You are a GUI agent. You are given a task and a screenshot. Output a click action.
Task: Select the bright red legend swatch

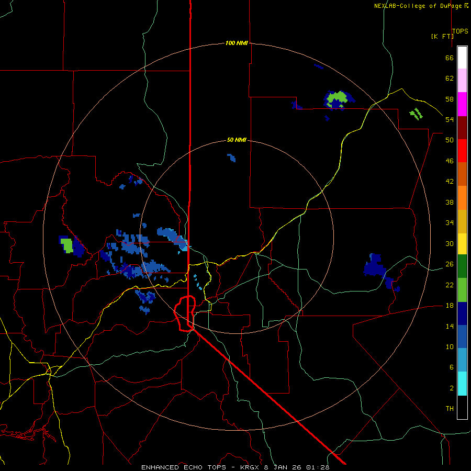pyautogui.click(x=462, y=151)
